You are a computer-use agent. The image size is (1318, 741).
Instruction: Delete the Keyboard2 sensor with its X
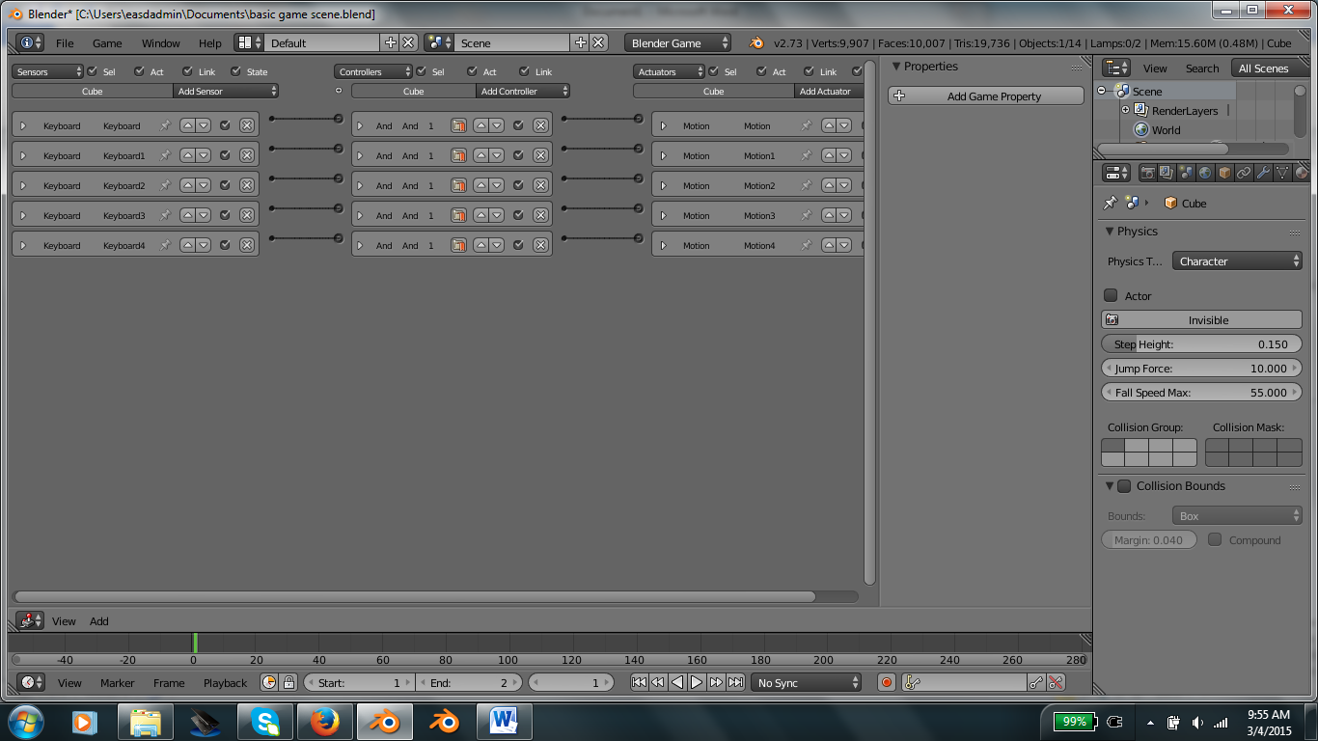[x=246, y=185]
